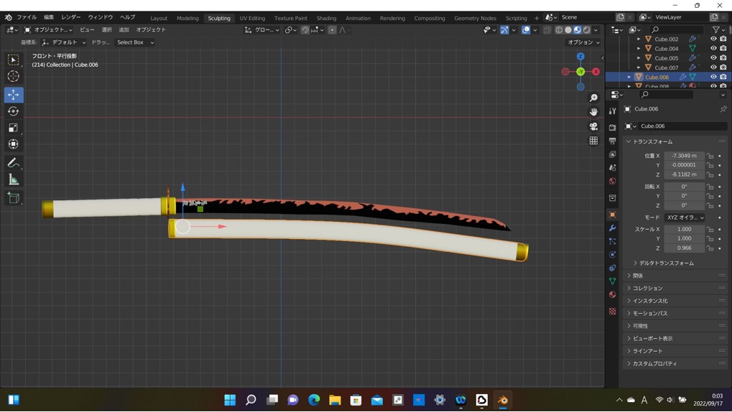Image resolution: width=732 pixels, height=412 pixels.
Task: Switch perspective/orthographic grid icon
Action: [593, 141]
